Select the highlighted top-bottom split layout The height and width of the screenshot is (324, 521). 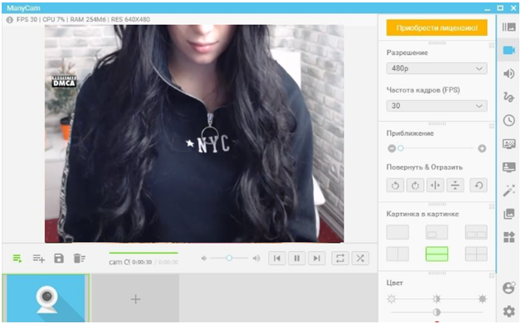[x=436, y=254]
